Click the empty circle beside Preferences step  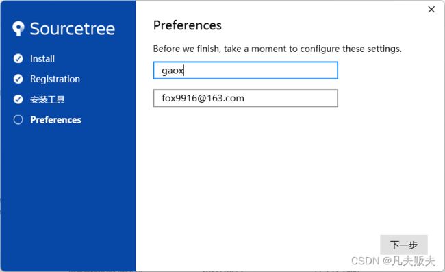[18, 120]
